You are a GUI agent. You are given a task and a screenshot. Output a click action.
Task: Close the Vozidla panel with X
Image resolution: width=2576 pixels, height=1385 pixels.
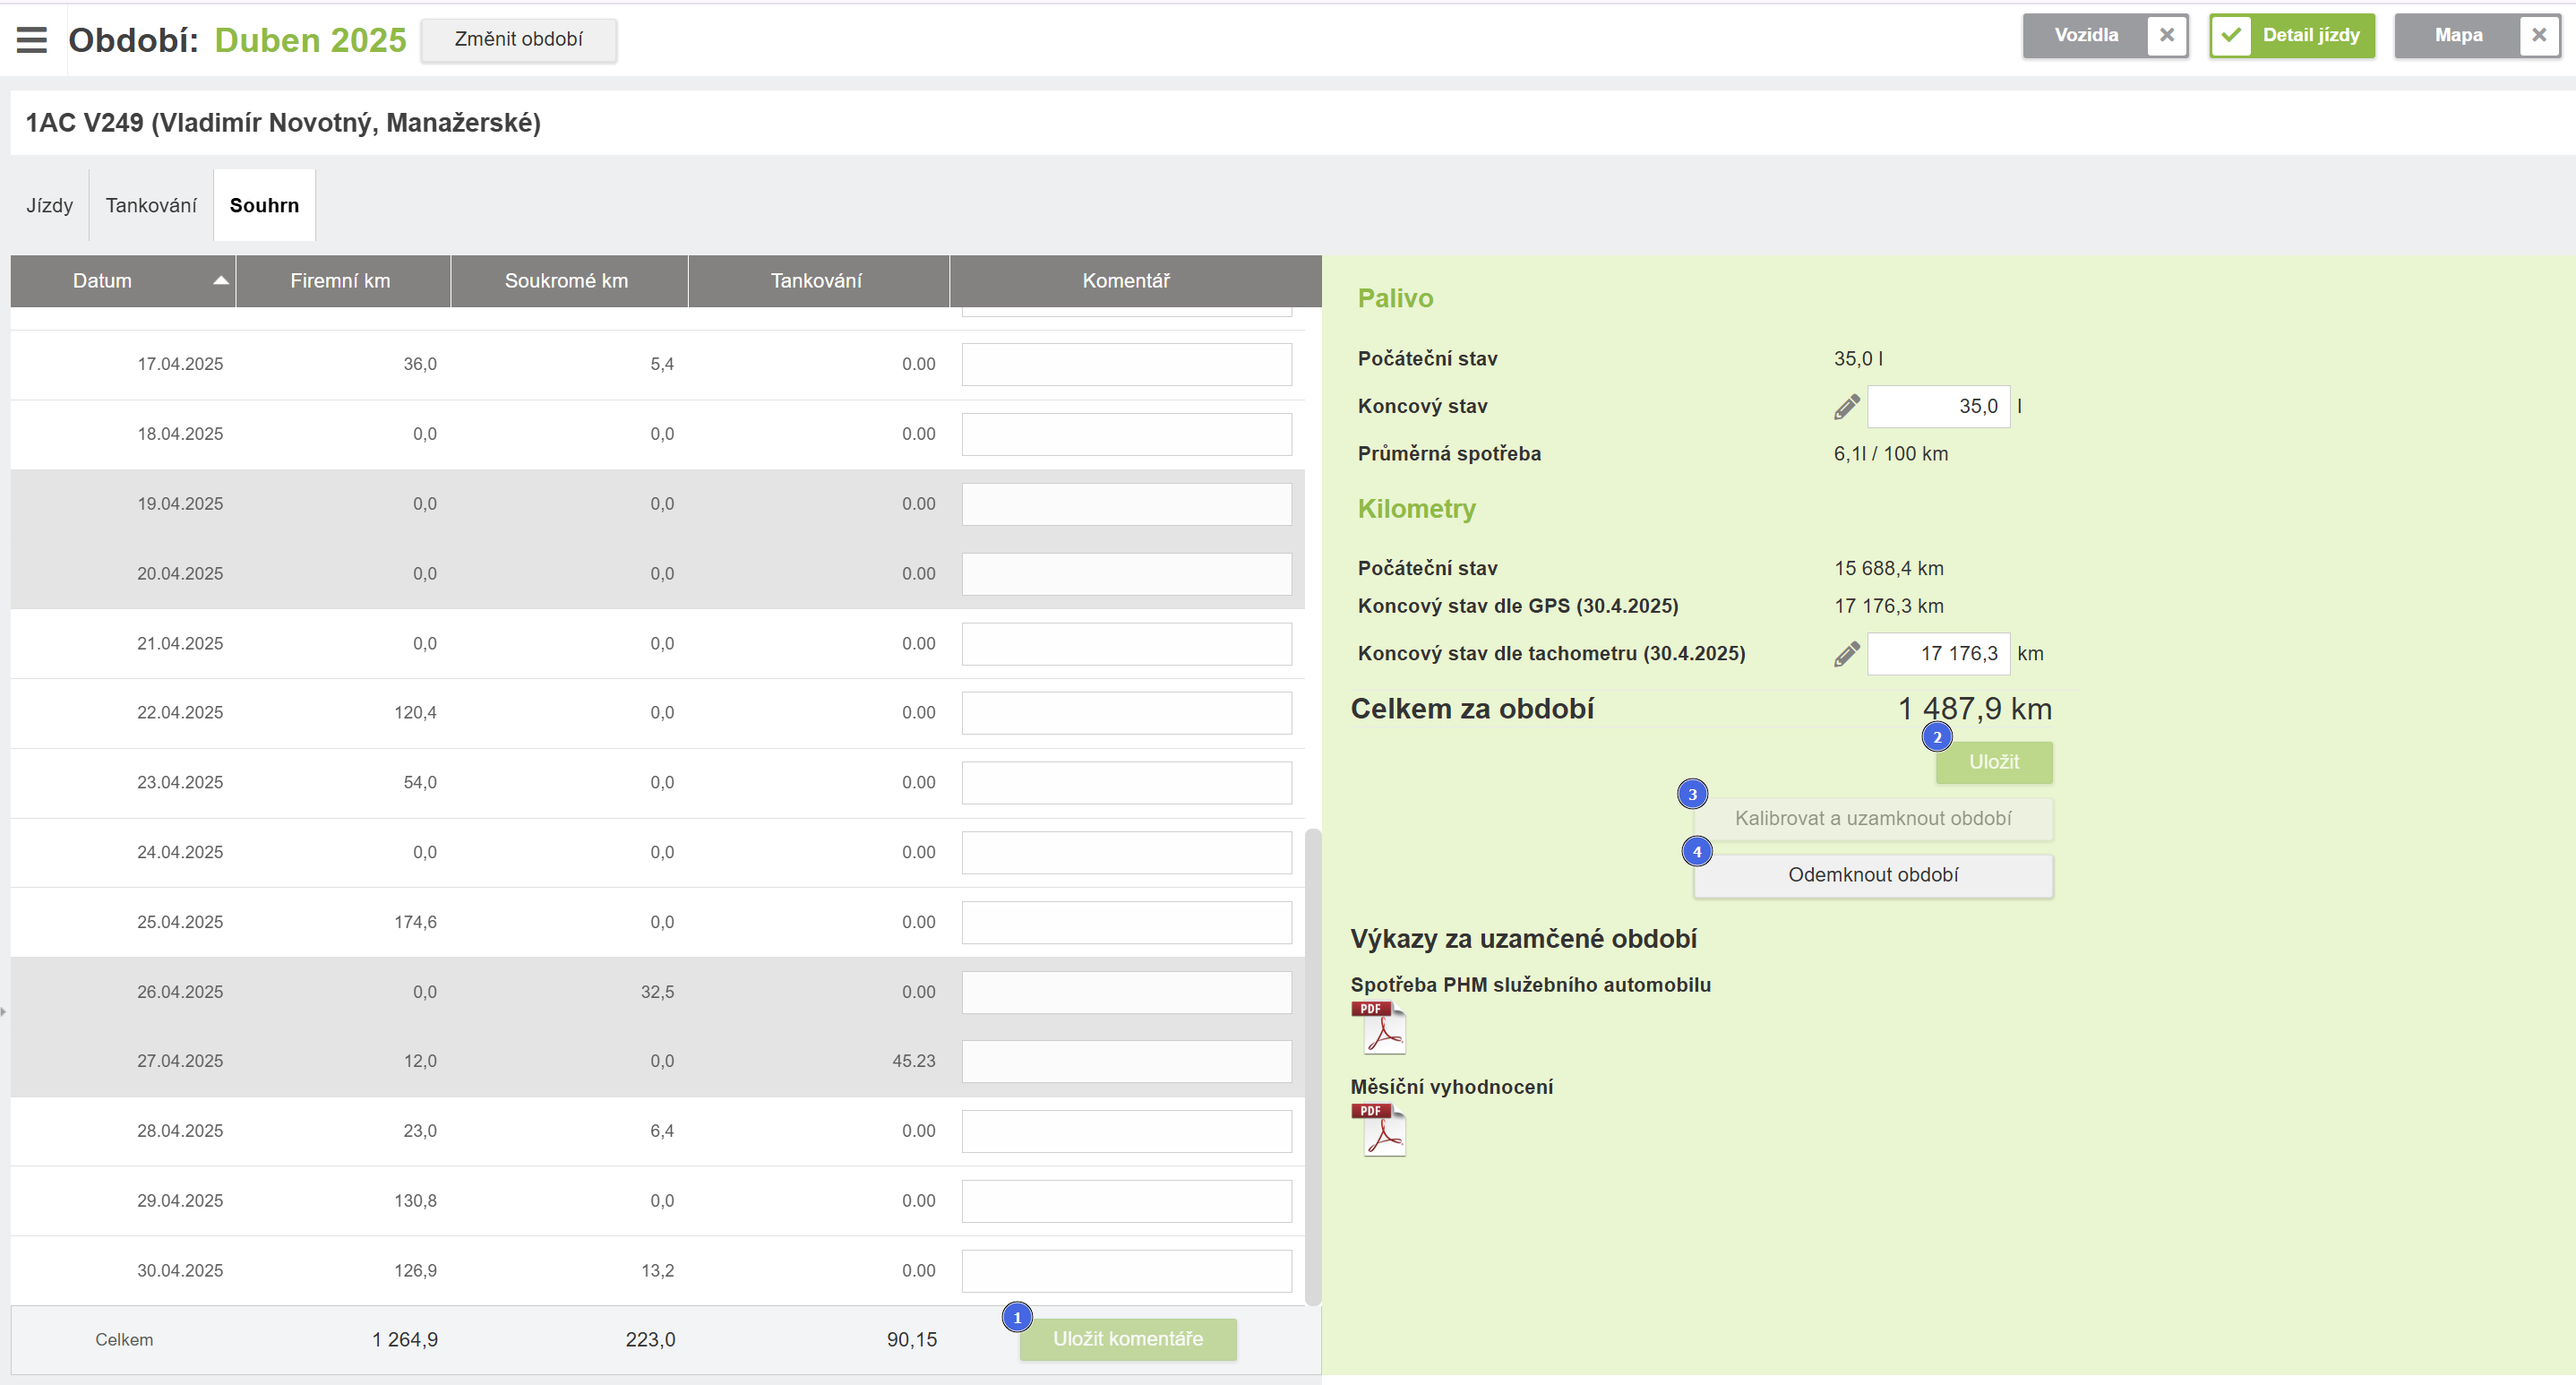pos(2166,35)
